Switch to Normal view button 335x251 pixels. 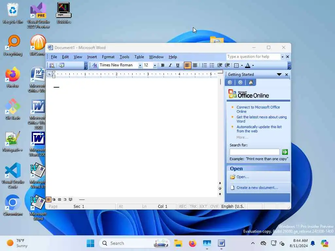pos(48,200)
